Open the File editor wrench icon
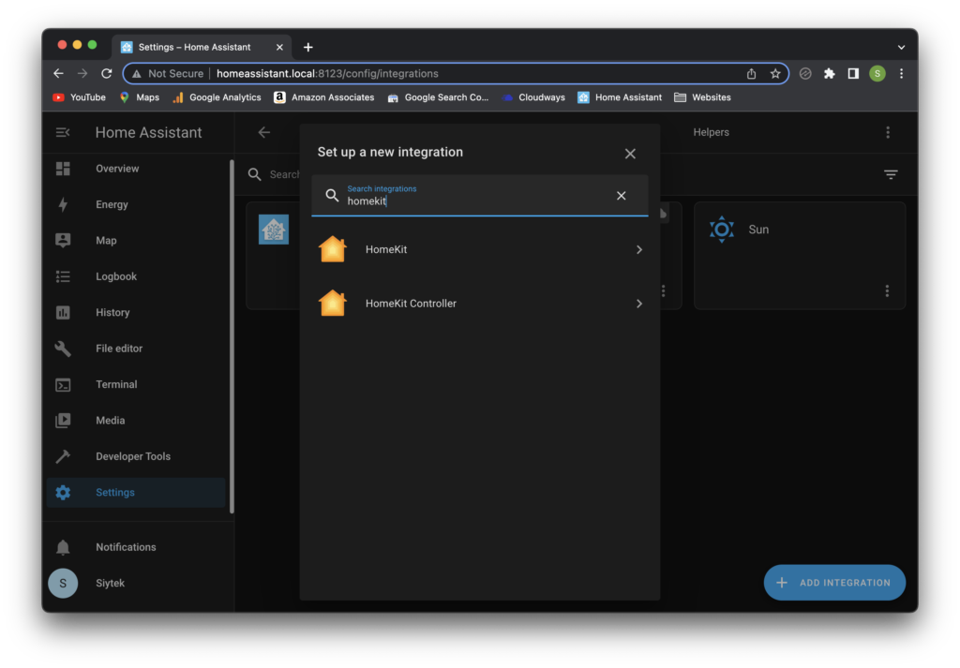 click(x=63, y=349)
